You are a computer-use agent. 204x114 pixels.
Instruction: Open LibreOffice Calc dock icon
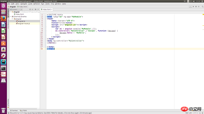click(x=3, y=31)
